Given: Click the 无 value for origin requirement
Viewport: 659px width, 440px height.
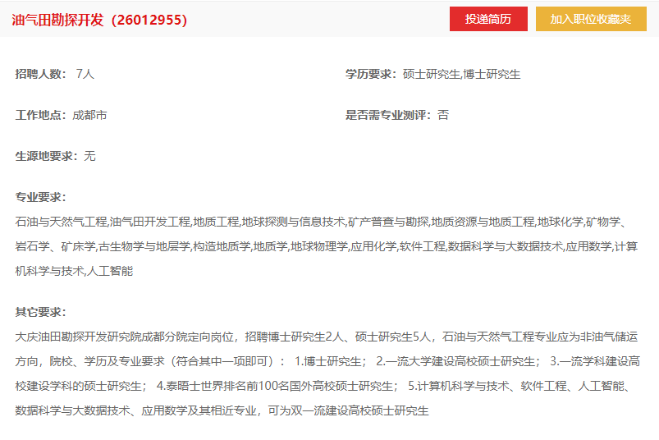Looking at the screenshot, I should coord(90,156).
